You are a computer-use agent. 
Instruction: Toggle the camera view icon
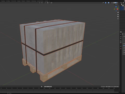click(x=118, y=17)
